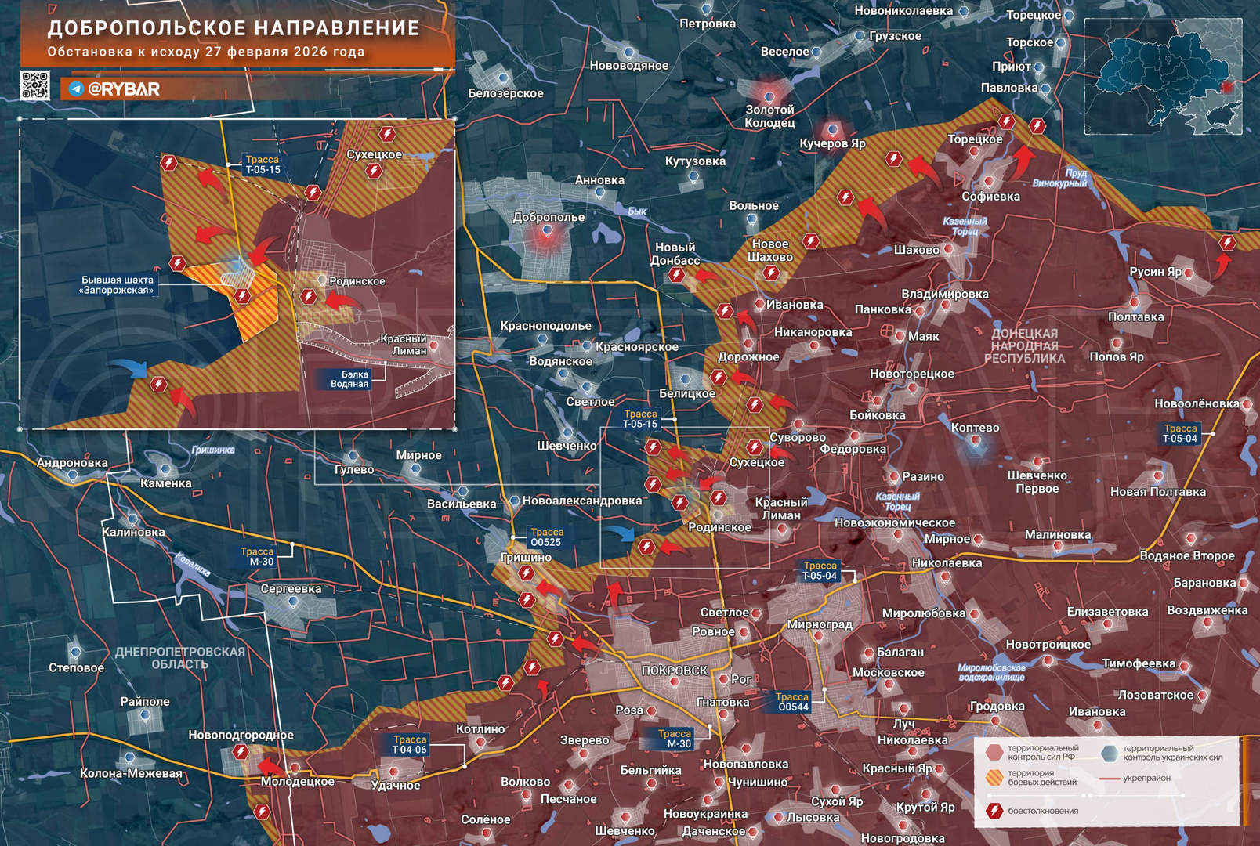Image resolution: width=1260 pixels, height=846 pixels.
Task: Click the QR code beside the RYBAR logo
Action: click(x=34, y=85)
